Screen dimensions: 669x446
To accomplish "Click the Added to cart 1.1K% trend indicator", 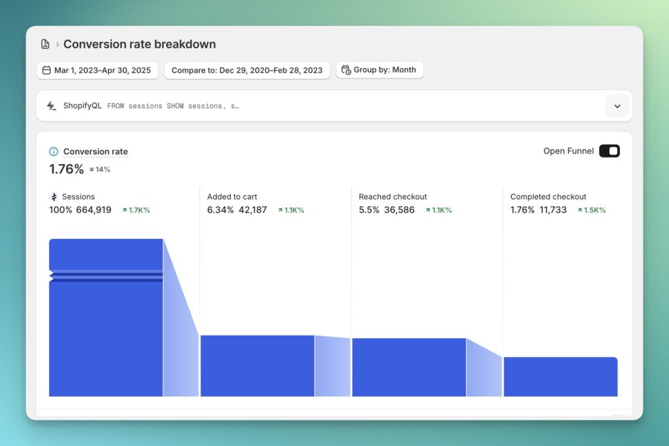I will click(291, 210).
